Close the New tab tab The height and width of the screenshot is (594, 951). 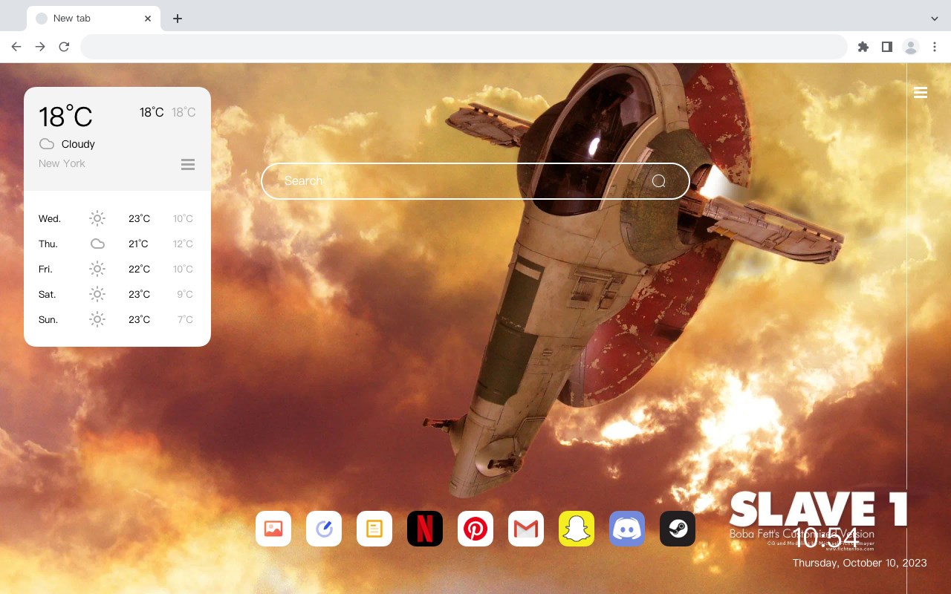(x=148, y=19)
